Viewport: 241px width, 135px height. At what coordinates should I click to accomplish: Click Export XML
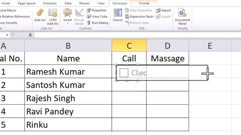click(x=163, y=16)
